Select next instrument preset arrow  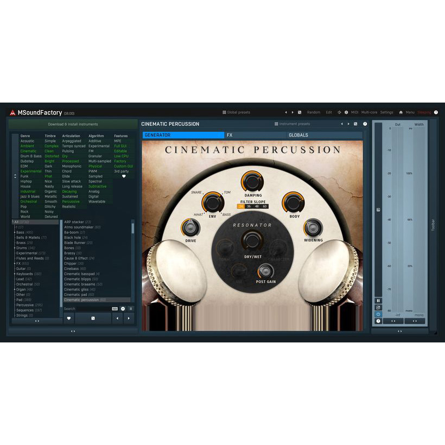click(348, 124)
